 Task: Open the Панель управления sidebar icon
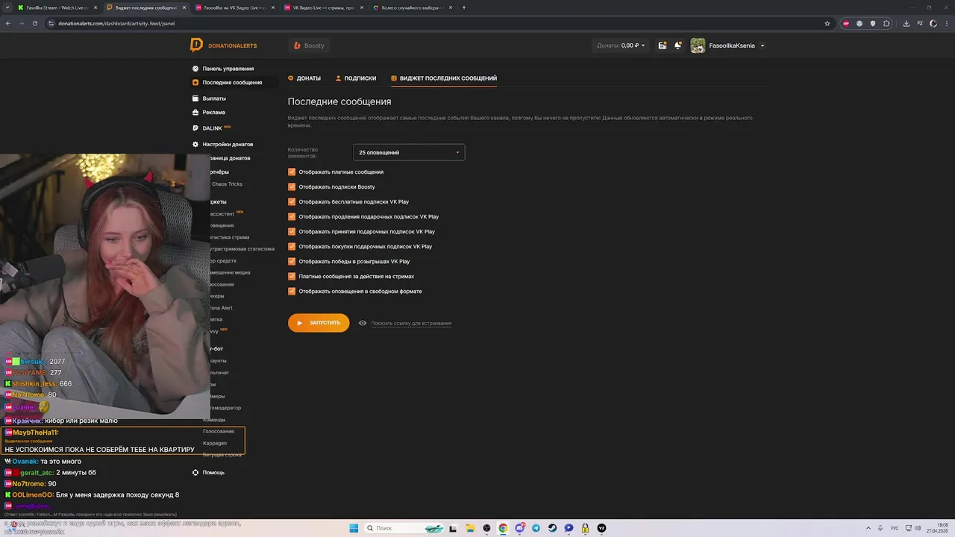(195, 69)
